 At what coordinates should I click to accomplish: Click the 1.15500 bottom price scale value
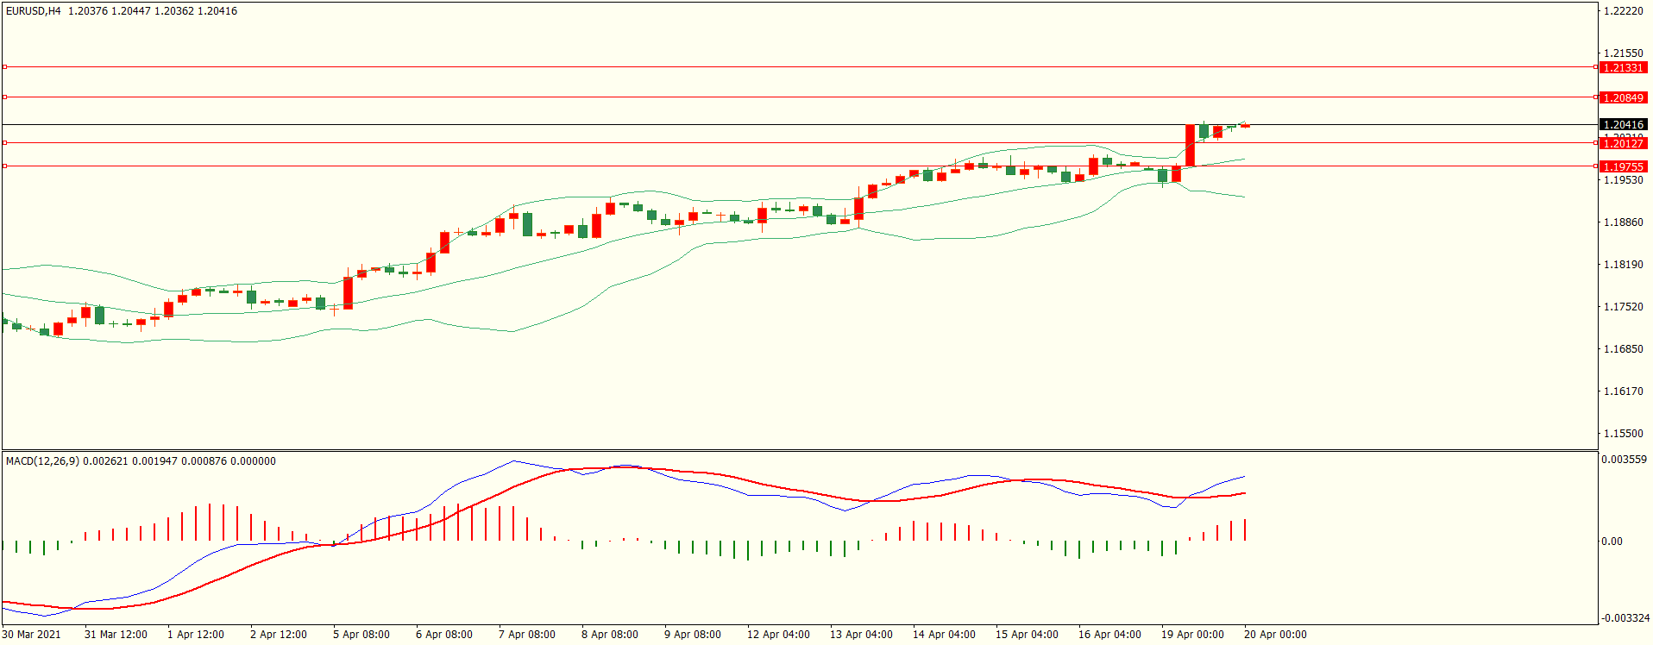click(x=1623, y=434)
